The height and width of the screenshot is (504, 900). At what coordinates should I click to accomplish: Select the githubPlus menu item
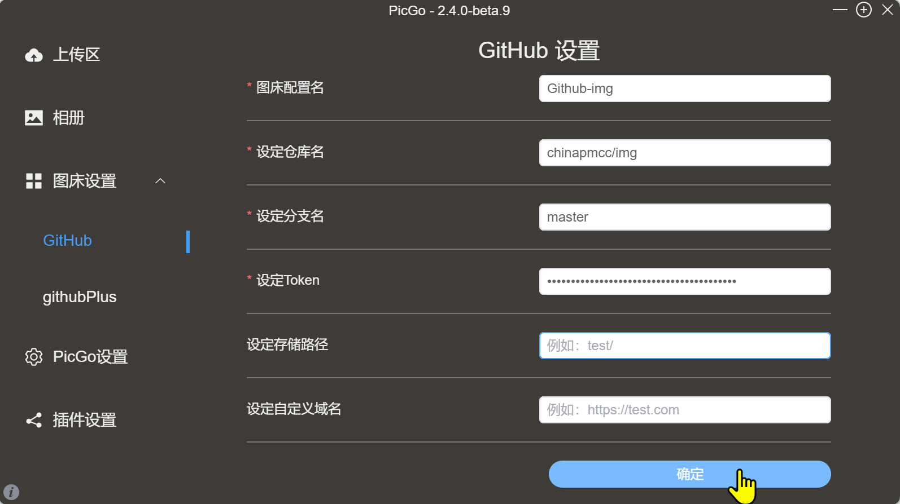click(x=80, y=297)
